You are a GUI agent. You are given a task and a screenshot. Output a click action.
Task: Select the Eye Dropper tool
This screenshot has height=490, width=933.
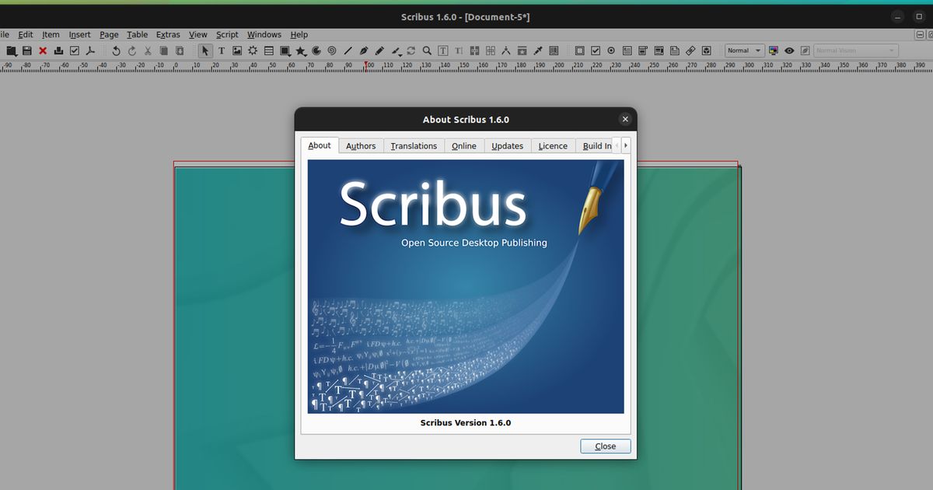537,51
